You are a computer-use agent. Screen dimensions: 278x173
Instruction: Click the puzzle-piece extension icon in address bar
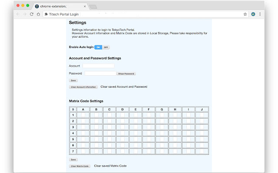point(46,14)
